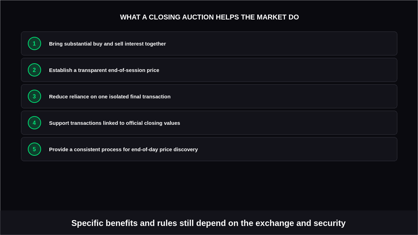Click the word 'AUCTION' in the heading
Image resolution: width=418 pixels, height=235 pixels.
(198, 17)
